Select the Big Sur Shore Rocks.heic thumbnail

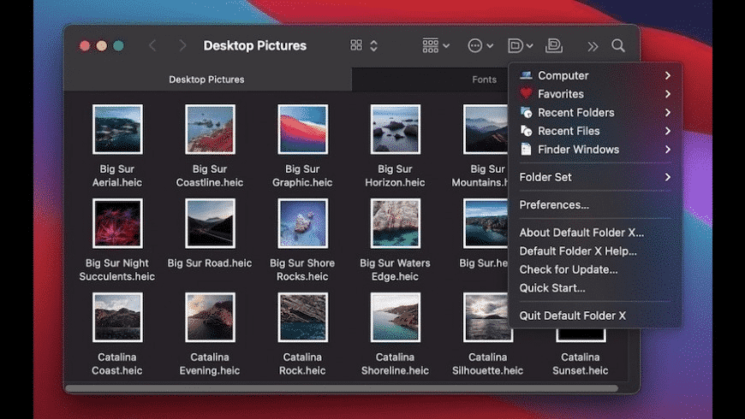(x=302, y=223)
